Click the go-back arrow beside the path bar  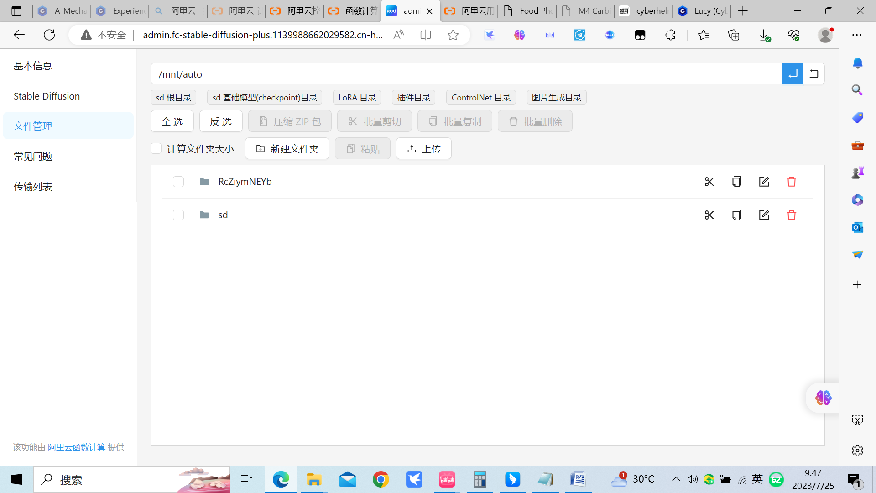click(814, 74)
